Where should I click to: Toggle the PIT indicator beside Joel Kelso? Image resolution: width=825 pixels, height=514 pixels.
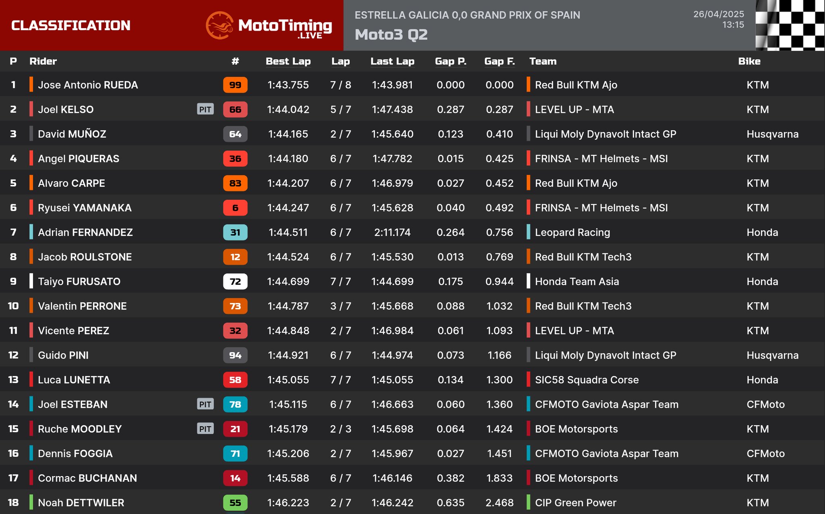pyautogui.click(x=205, y=110)
